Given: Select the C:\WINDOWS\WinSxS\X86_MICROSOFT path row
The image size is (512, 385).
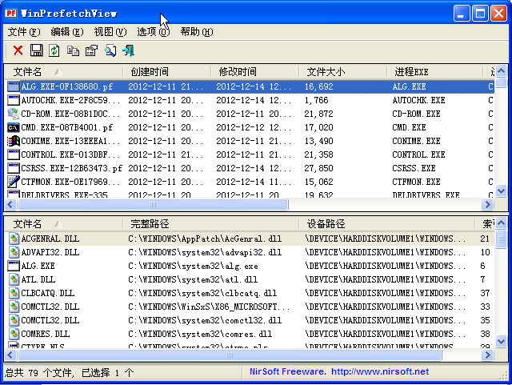Looking at the screenshot, I should [250, 307].
